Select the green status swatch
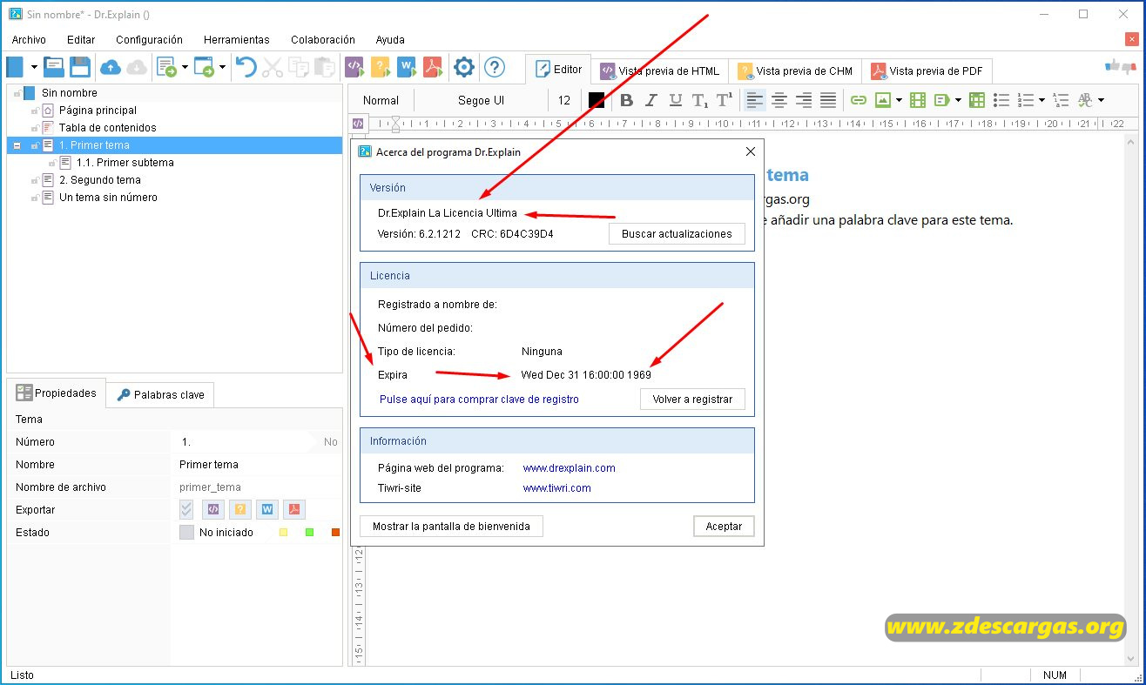The height and width of the screenshot is (685, 1146). coord(309,533)
